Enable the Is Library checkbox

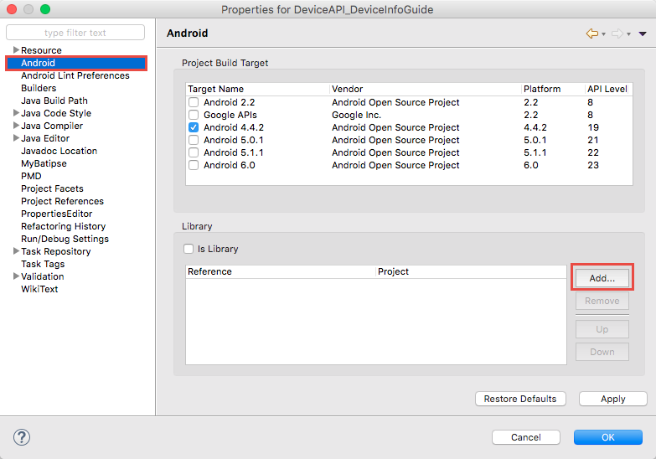tap(189, 249)
